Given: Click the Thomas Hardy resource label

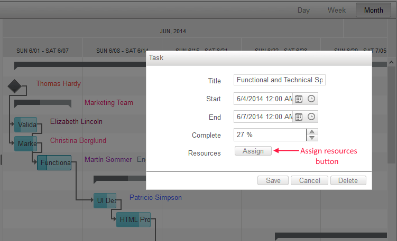Looking at the screenshot, I should [59, 84].
